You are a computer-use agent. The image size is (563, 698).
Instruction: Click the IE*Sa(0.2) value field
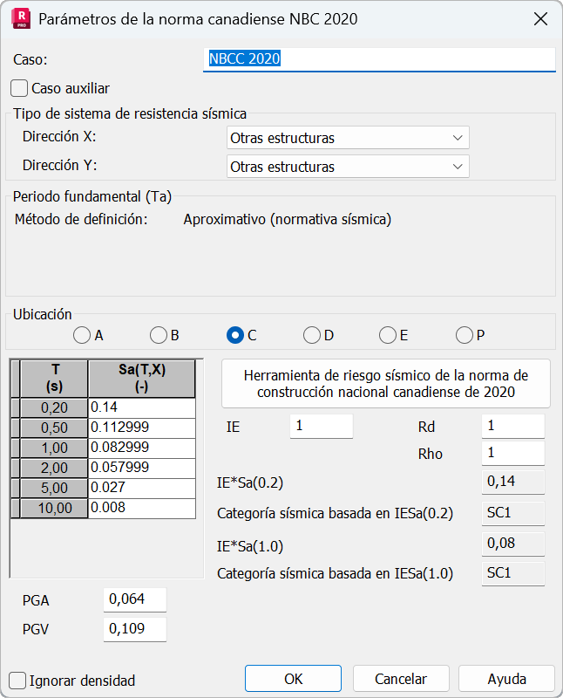click(512, 482)
